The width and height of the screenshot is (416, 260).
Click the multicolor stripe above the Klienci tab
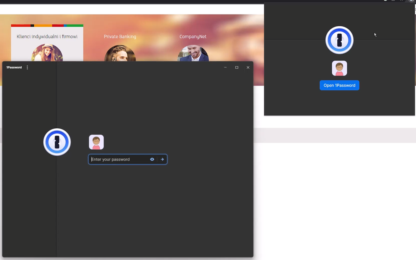point(47,25)
